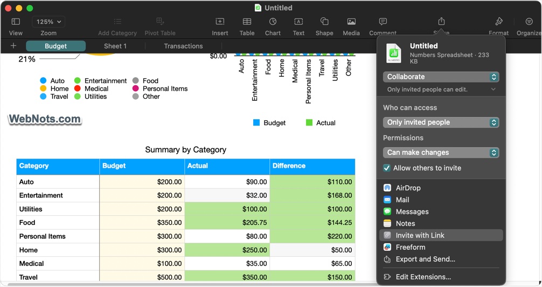Click the Auto legend blue swatch
Screen dimensions: 542x287
tap(43, 81)
